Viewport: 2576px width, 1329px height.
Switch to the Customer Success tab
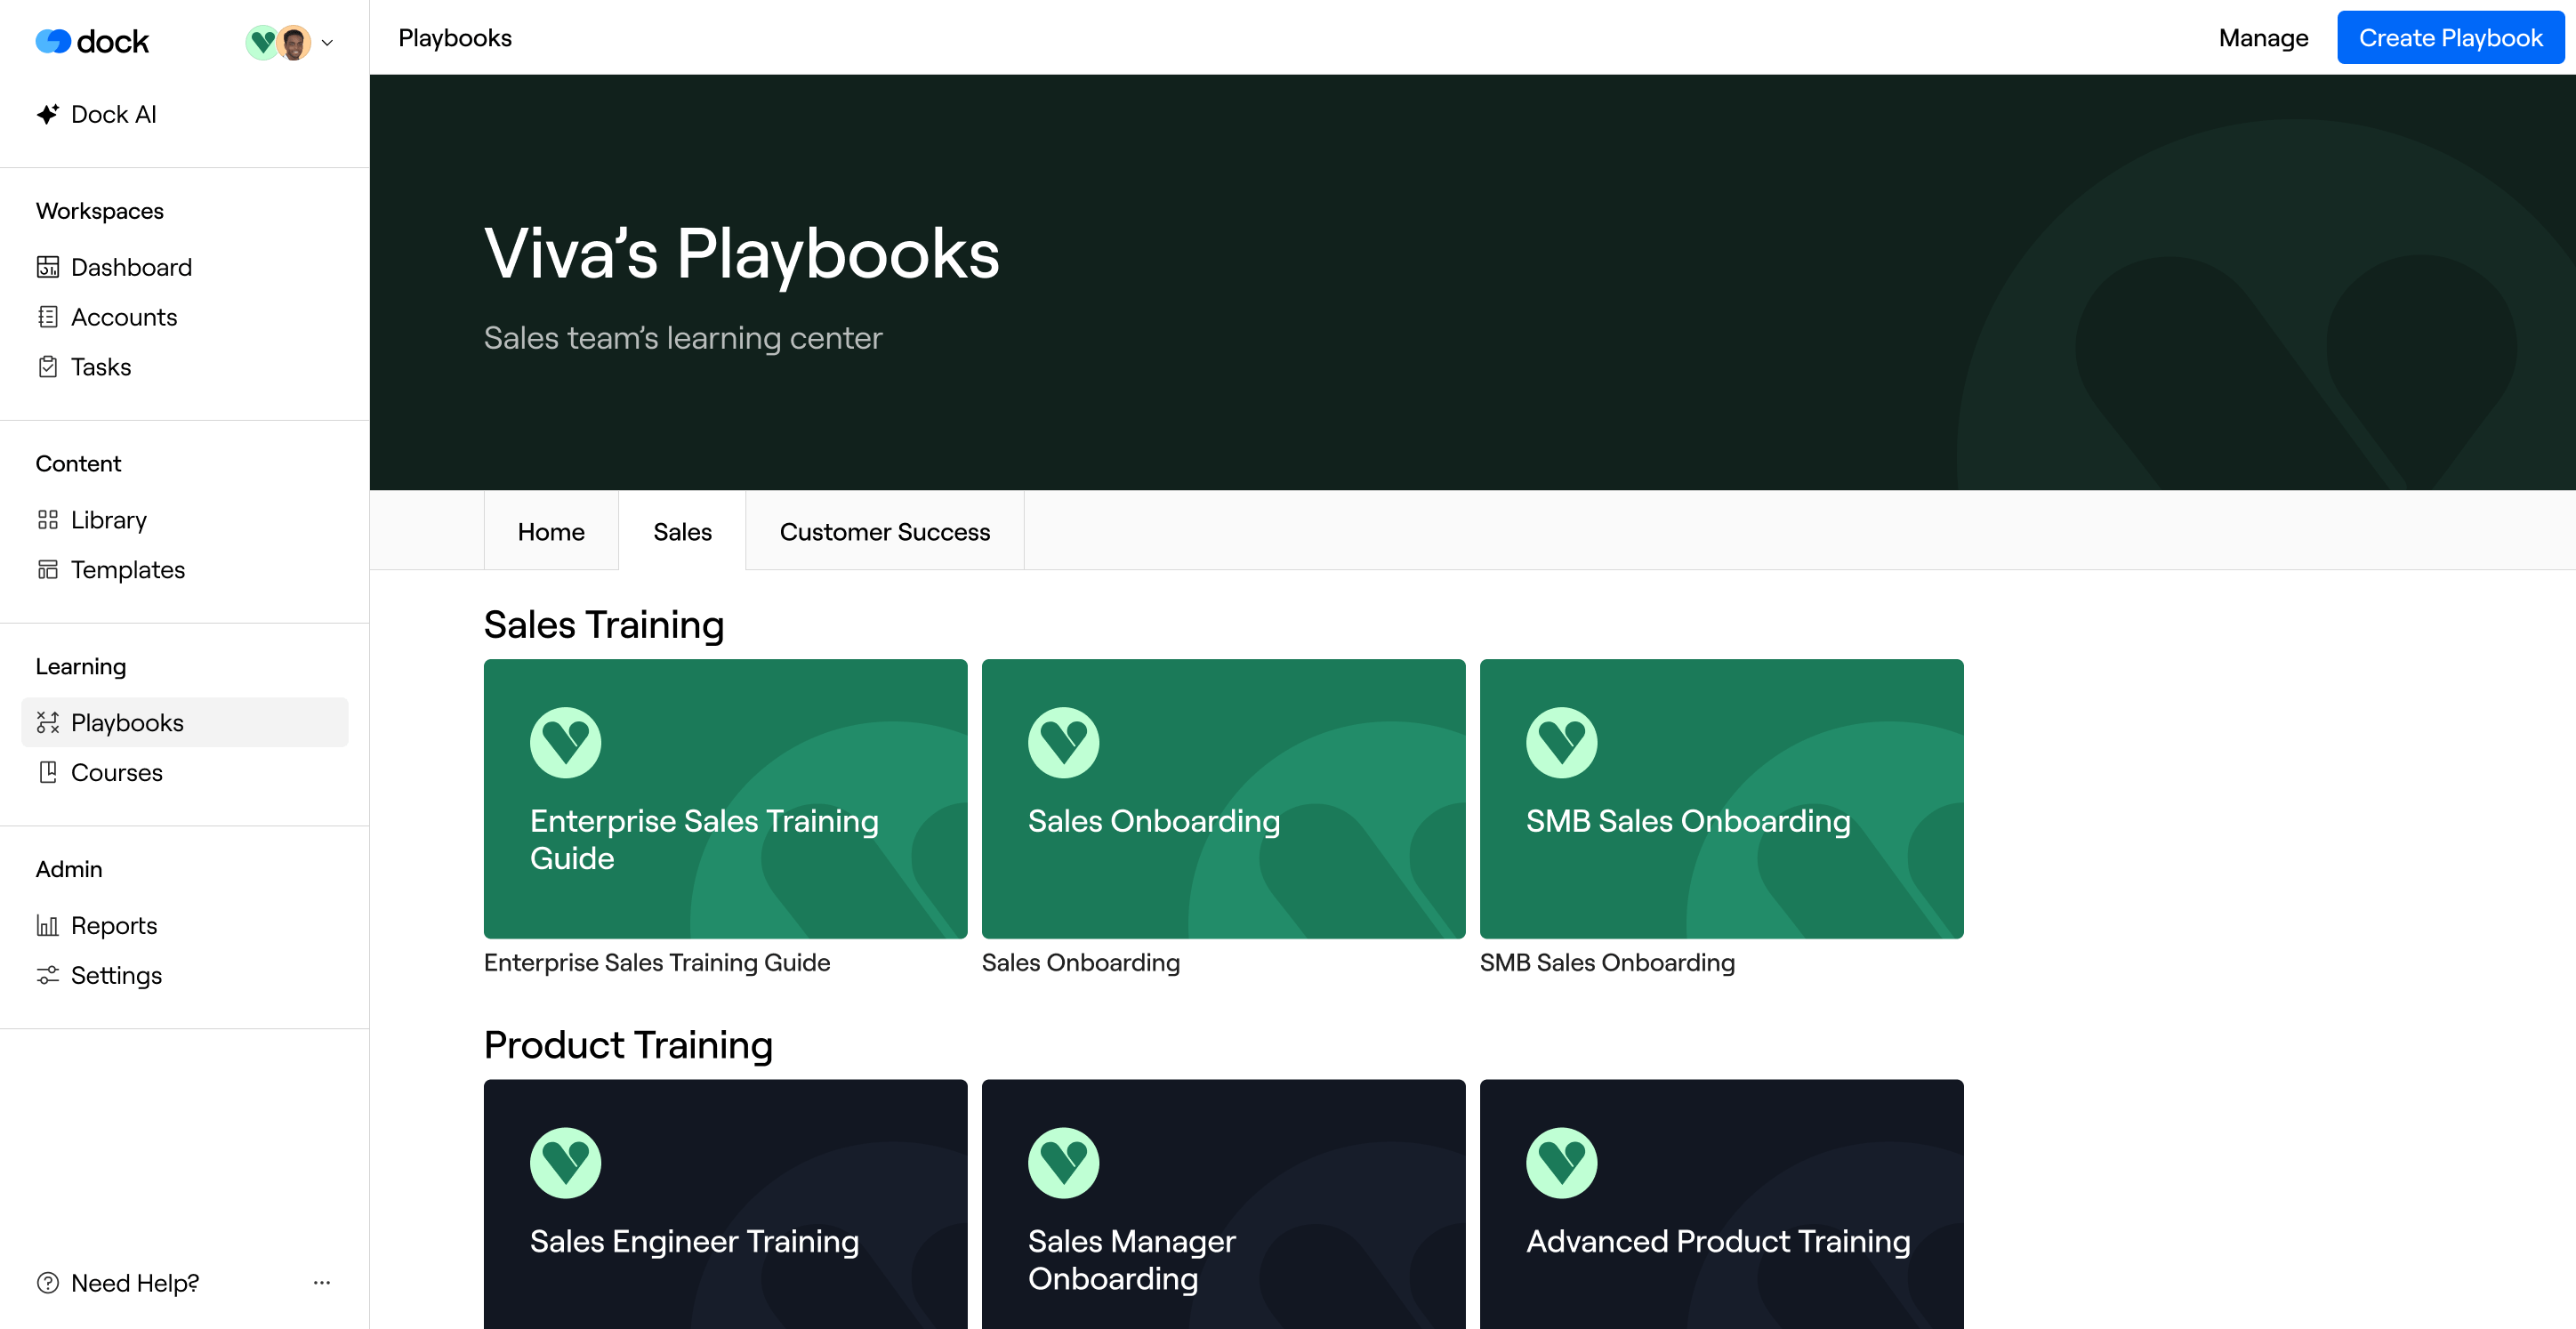[884, 532]
